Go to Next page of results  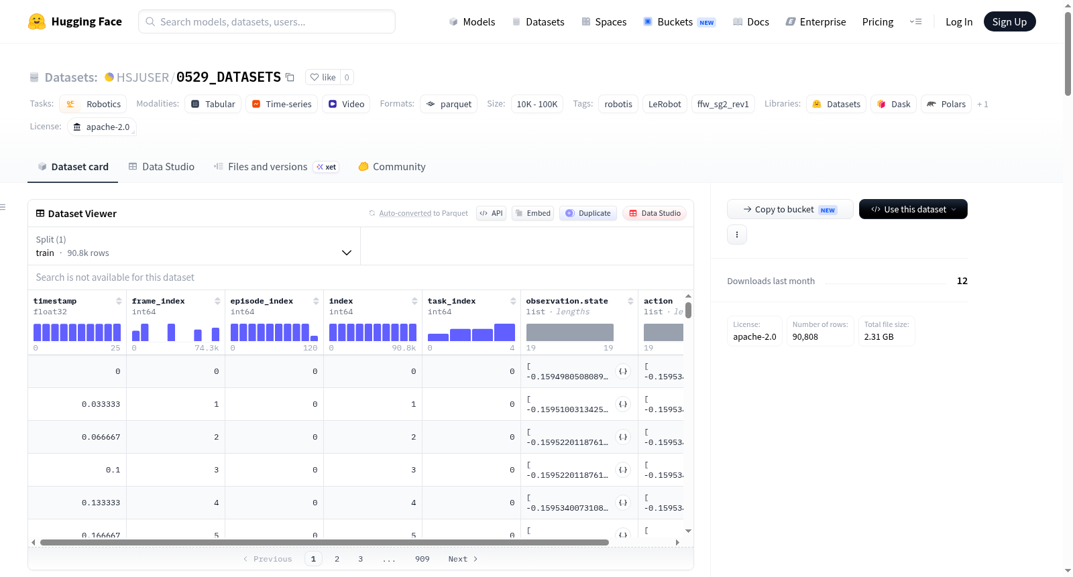pos(463,559)
